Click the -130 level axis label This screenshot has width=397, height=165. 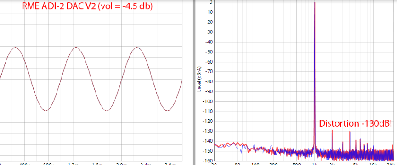click(208, 131)
